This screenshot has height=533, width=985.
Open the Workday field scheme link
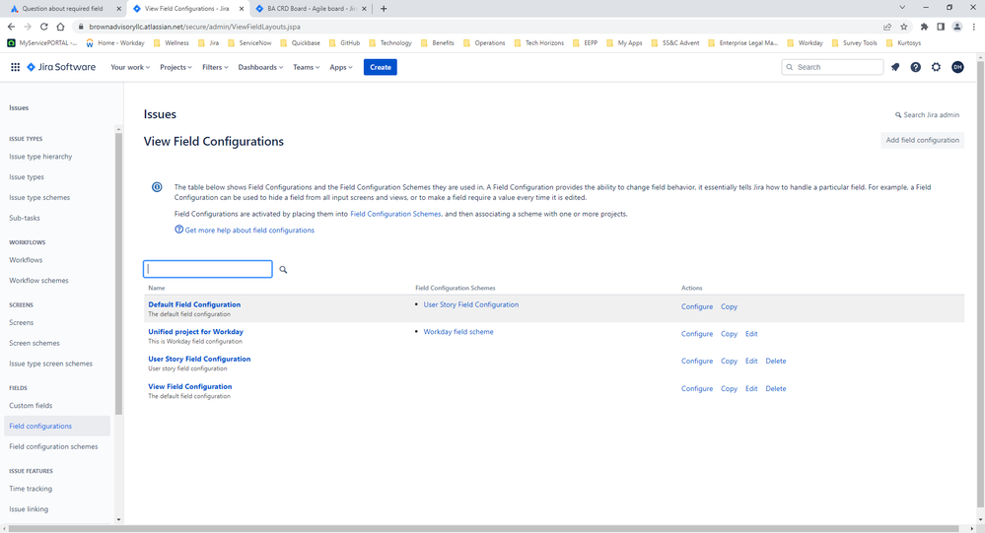pos(457,331)
